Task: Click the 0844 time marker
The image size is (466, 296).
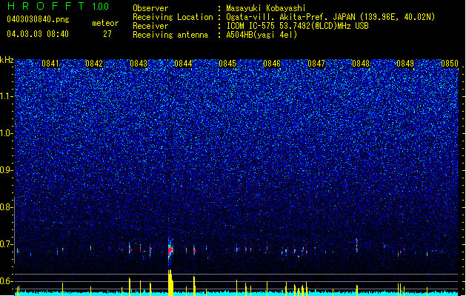Action: tap(183, 64)
